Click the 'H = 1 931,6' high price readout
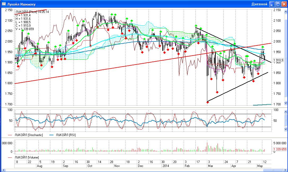288x172 pixels. tap(23, 19)
